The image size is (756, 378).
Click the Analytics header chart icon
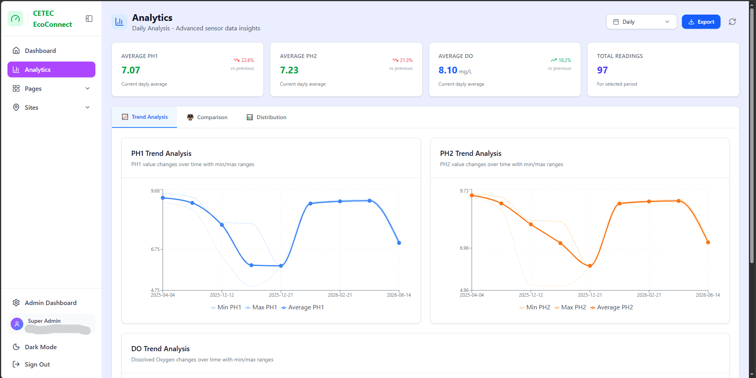point(119,22)
